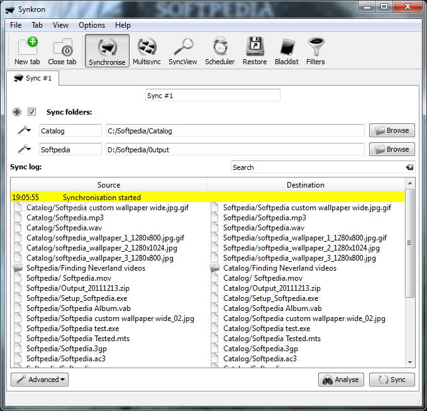Image resolution: width=427 pixels, height=411 pixels.
Task: Click the C:/Softpedia/Catalog path field
Action: click(x=235, y=130)
